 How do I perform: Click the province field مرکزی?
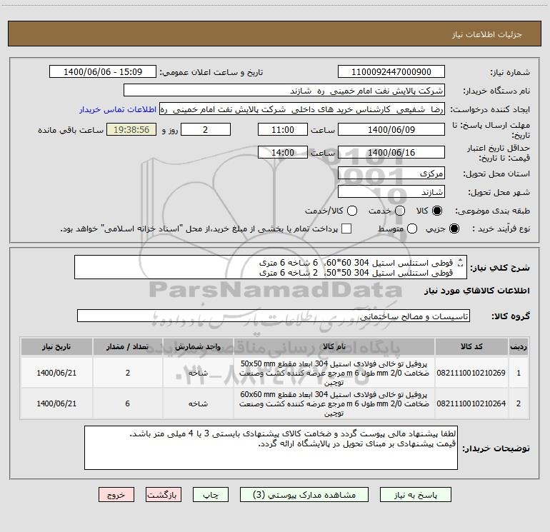(x=391, y=174)
